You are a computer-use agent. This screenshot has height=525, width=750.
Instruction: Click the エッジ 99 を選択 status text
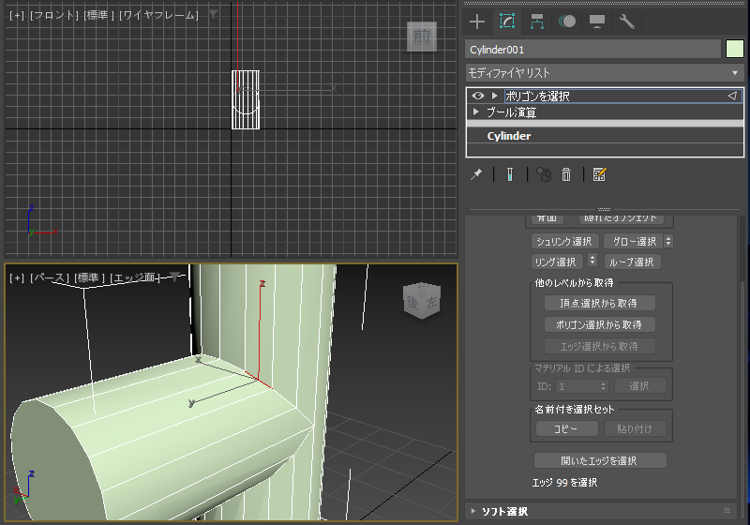pos(565,483)
